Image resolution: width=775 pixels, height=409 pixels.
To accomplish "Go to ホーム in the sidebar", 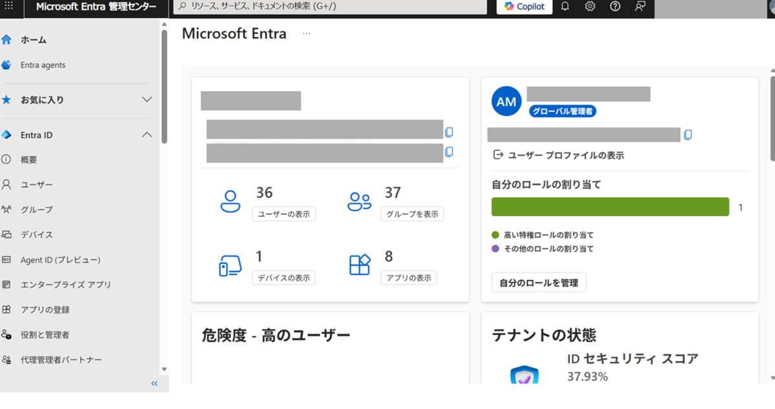I will (x=34, y=40).
